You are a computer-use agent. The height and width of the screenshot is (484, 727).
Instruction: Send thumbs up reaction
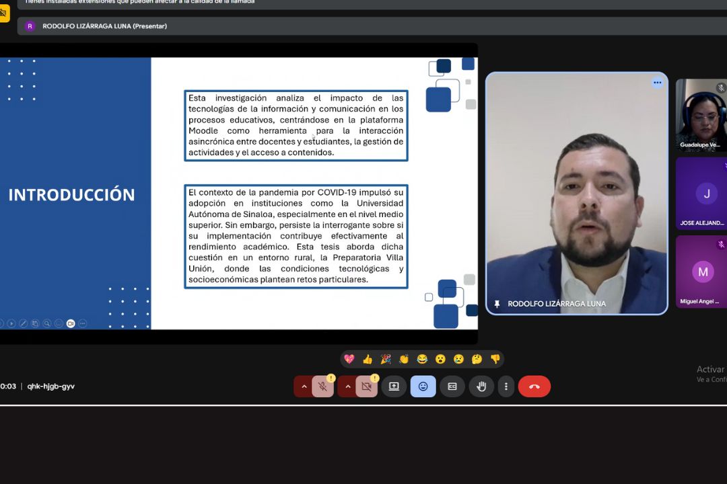click(x=368, y=359)
